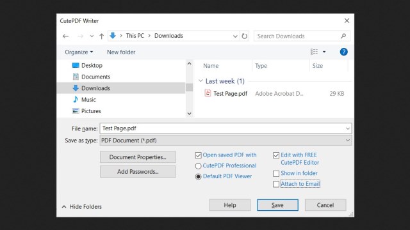Click the forward navigation arrow
Screen dimensions: 410x230
[80, 36]
